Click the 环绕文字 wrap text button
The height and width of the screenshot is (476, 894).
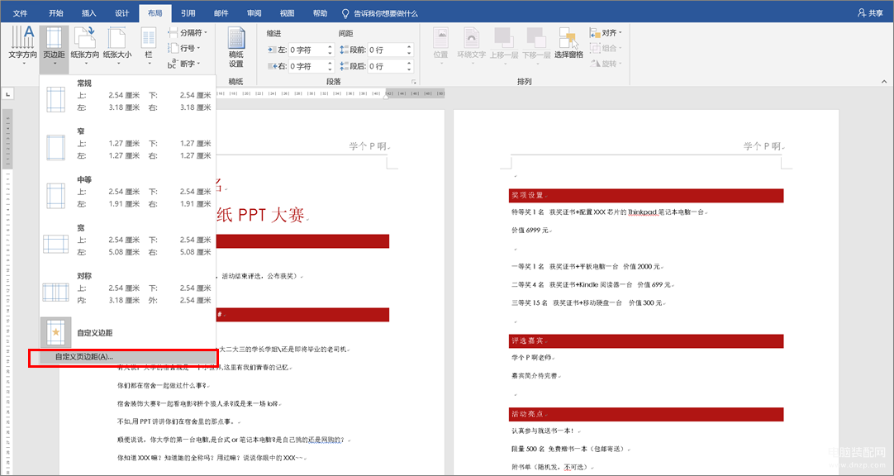pos(471,44)
